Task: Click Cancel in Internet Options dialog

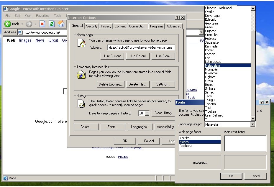Action: [x=149, y=141]
